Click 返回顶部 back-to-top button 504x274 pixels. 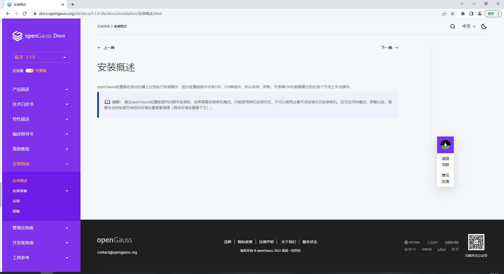point(445,162)
